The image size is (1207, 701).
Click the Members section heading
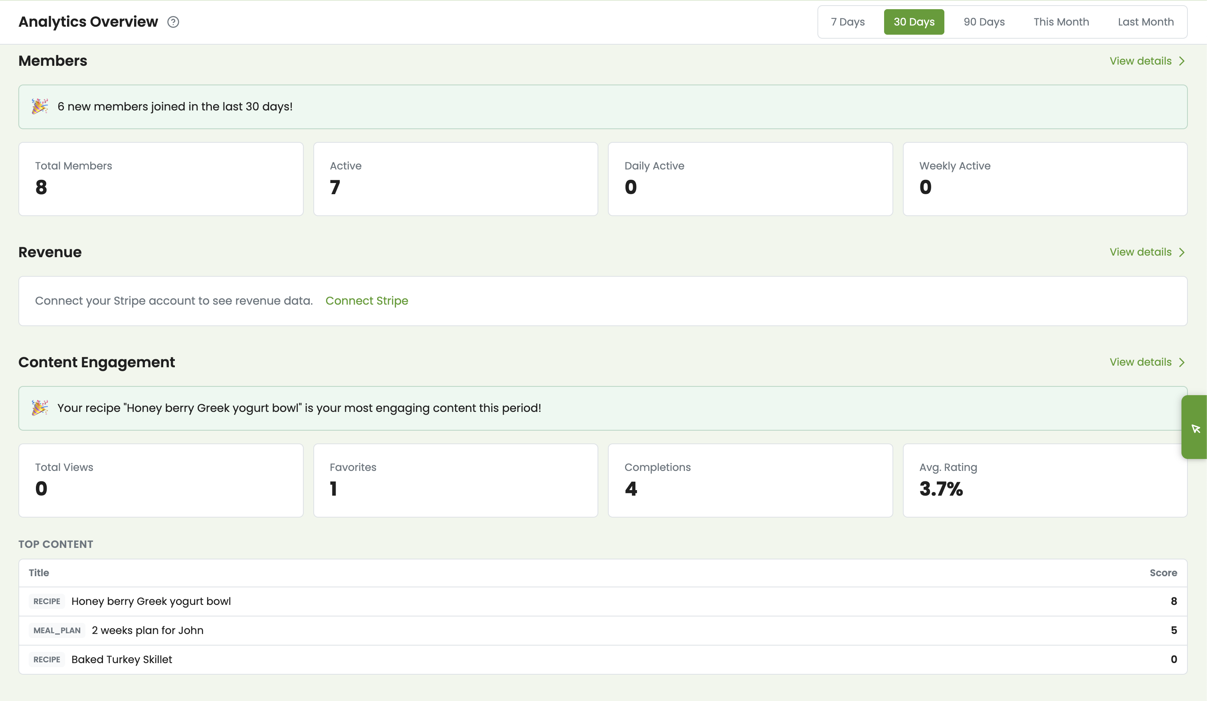point(53,61)
